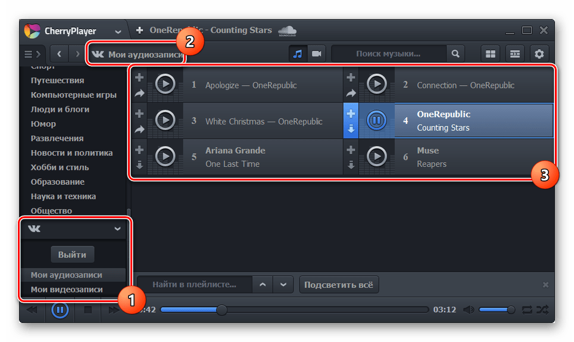This screenshot has width=574, height=342.
Task: Add One Last Time with plus icon
Action: [139, 150]
